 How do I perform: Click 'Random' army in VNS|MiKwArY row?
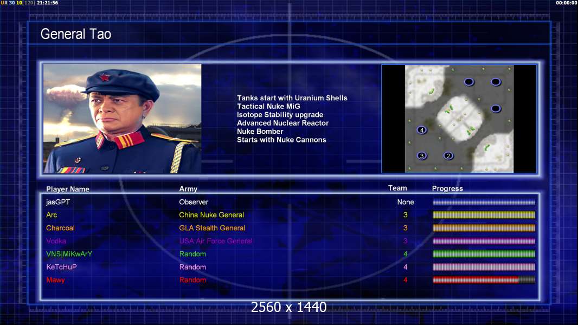tap(192, 254)
